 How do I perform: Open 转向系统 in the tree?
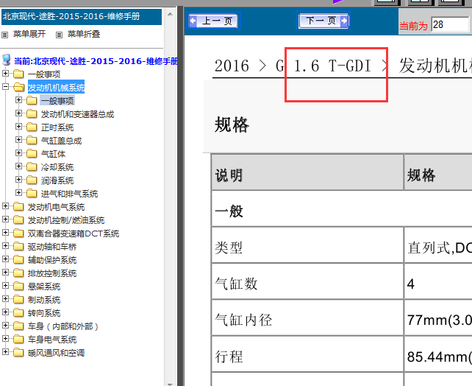(x=44, y=313)
